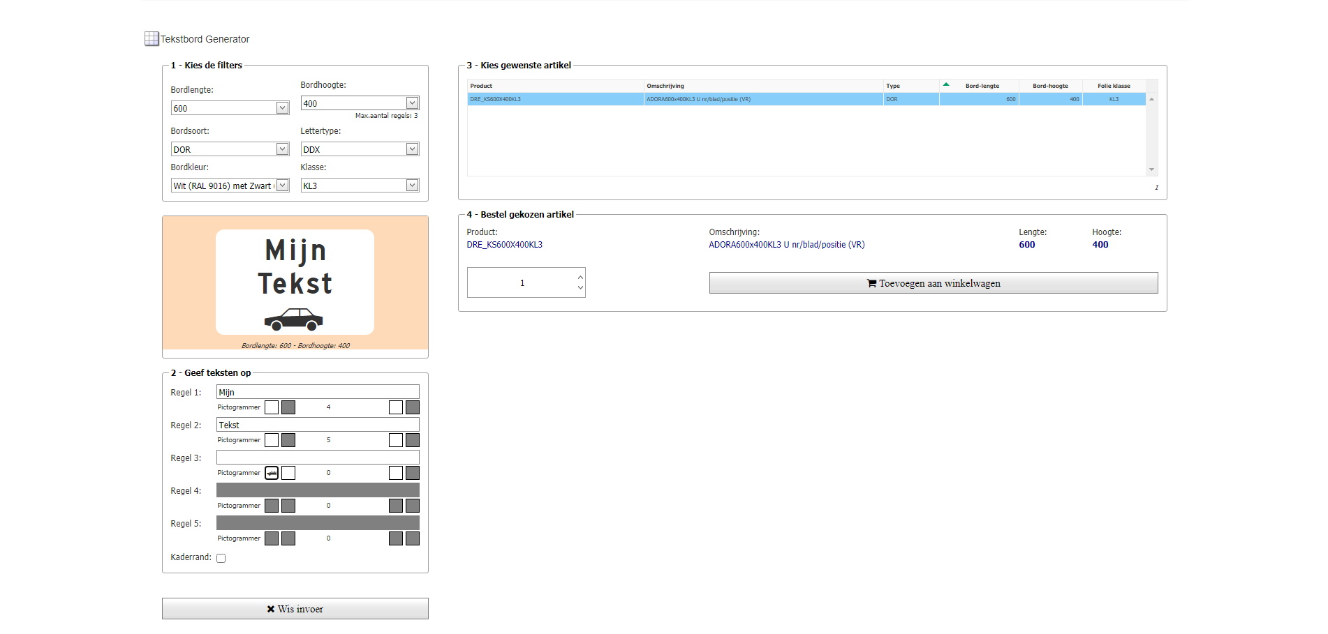
Task: Click the ADORA600x400KL3 description cell in the table
Action: (x=764, y=99)
